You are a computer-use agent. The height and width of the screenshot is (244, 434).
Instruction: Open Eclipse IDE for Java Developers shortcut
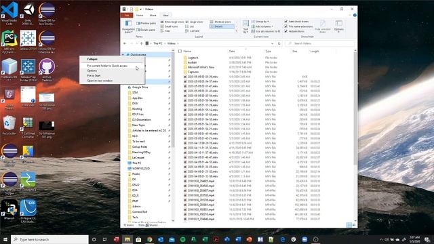point(47,13)
